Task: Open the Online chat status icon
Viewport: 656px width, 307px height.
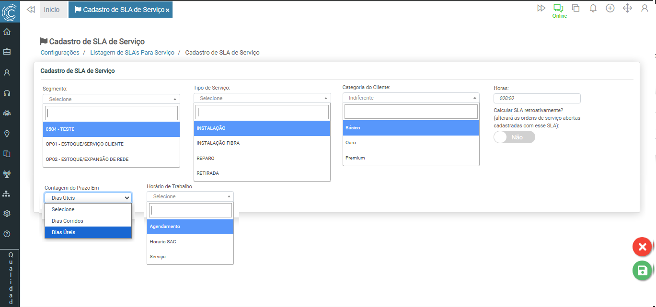Action: coord(558,9)
